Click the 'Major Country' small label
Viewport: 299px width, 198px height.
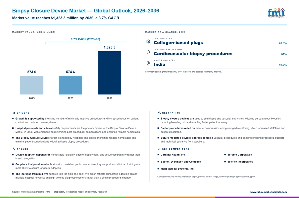click(x=164, y=60)
